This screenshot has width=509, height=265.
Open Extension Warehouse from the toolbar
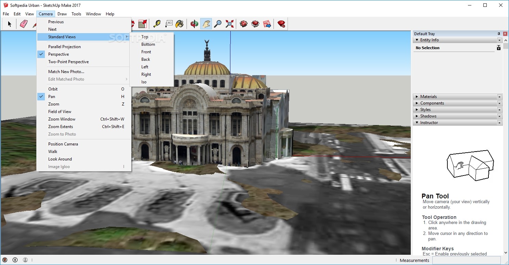(255, 24)
